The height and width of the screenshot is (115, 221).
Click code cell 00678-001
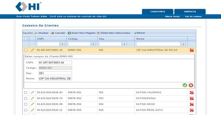click(75, 92)
